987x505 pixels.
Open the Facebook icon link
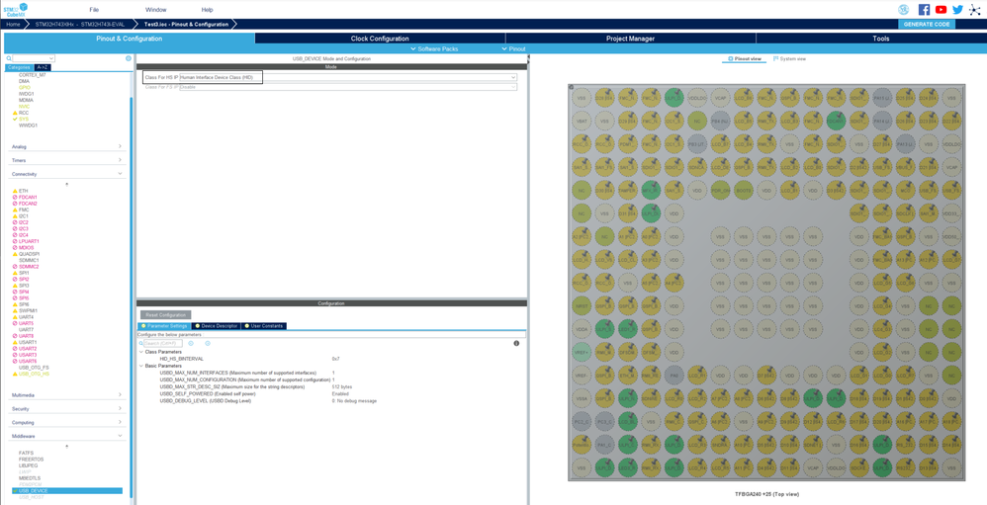(924, 10)
